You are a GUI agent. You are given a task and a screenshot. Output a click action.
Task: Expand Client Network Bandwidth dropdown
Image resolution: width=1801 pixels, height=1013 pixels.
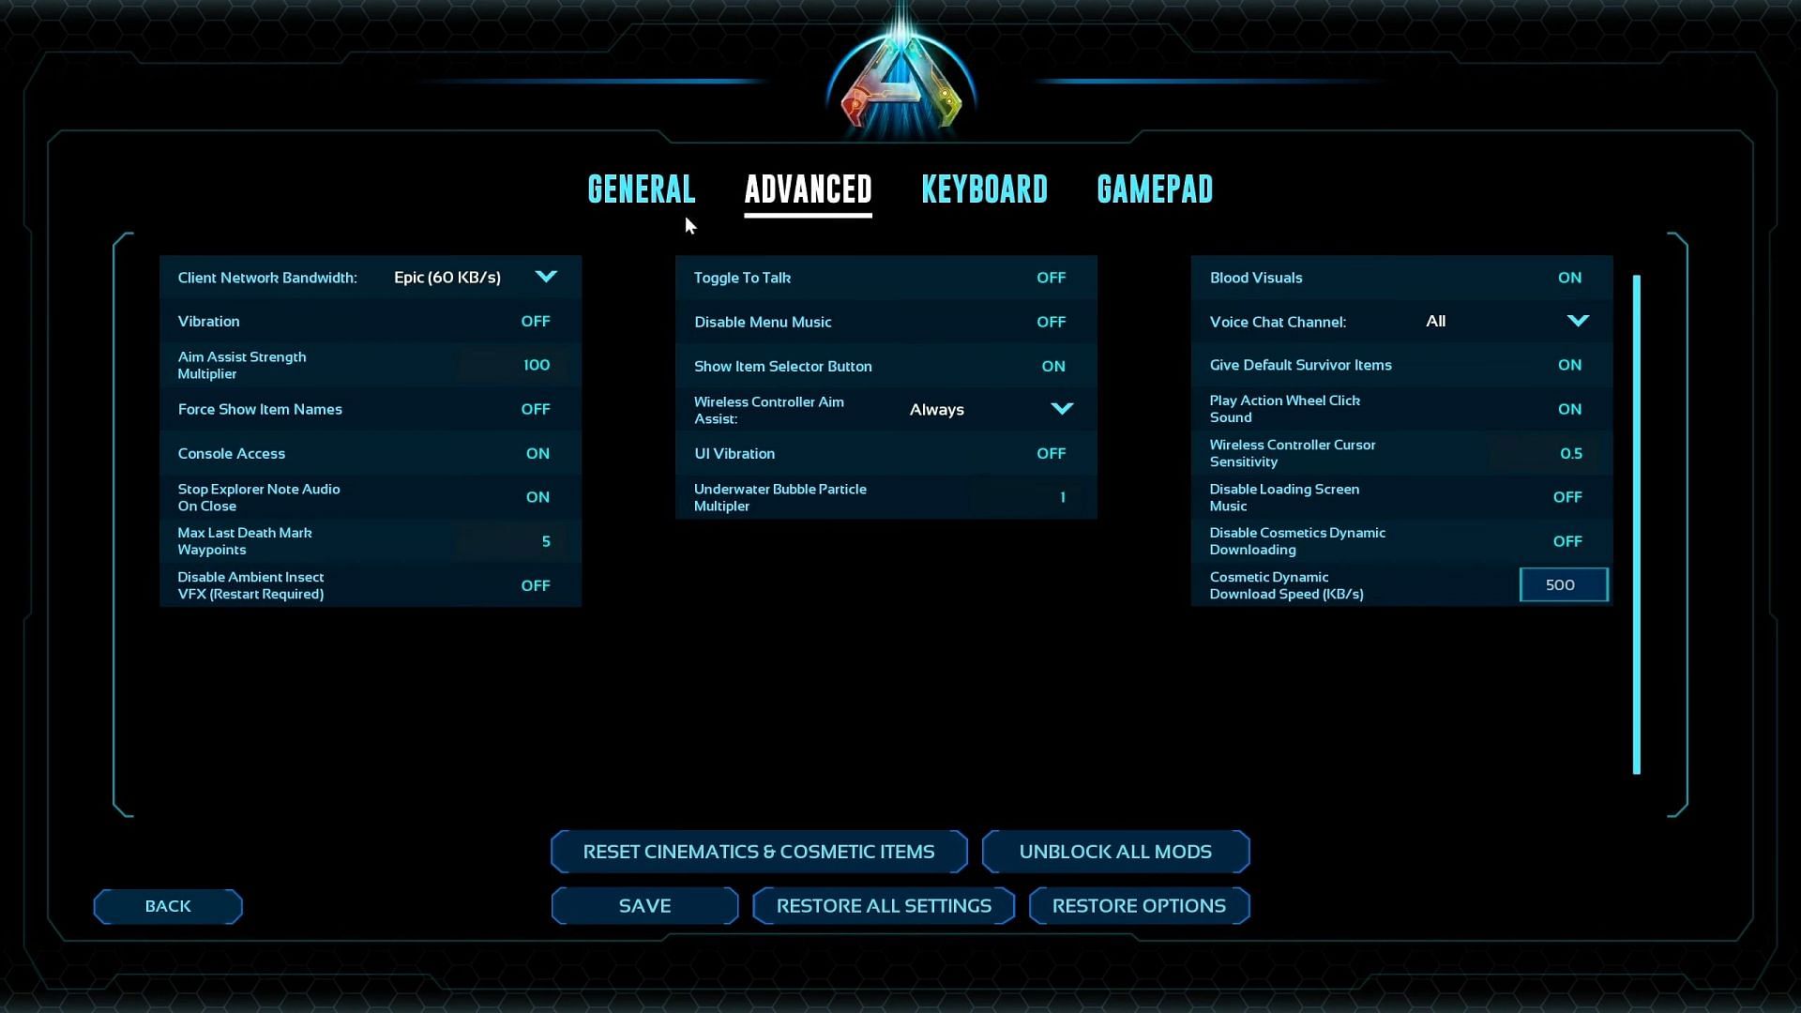[x=546, y=277]
